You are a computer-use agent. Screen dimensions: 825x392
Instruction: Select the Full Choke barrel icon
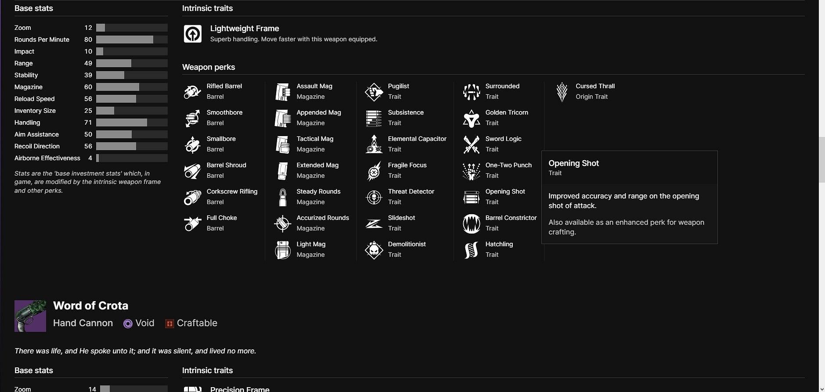(x=192, y=223)
